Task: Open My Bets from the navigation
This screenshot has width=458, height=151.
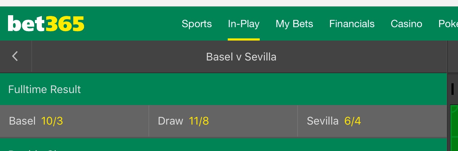Action: pos(294,24)
